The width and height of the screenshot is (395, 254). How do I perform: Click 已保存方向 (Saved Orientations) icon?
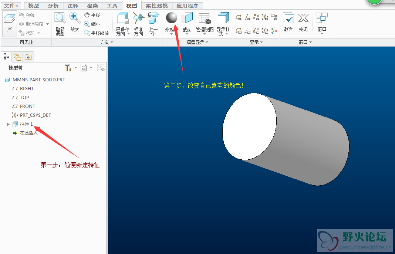pyautogui.click(x=123, y=18)
